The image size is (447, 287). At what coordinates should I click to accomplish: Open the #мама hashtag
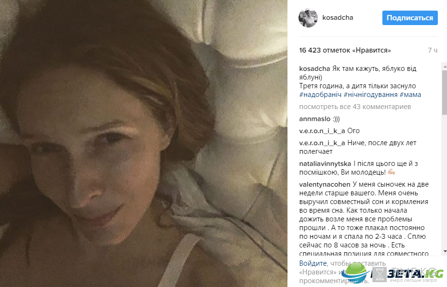(x=410, y=95)
